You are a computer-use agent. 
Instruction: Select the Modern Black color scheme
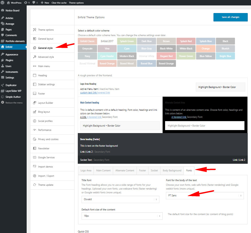point(127,56)
